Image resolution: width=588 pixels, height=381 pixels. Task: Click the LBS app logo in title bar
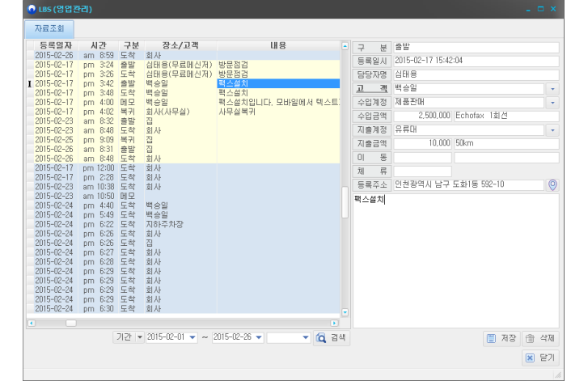pos(32,9)
